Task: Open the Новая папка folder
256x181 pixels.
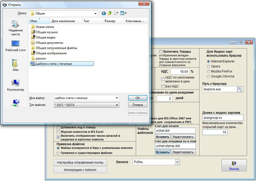Action: pyautogui.click(x=43, y=27)
